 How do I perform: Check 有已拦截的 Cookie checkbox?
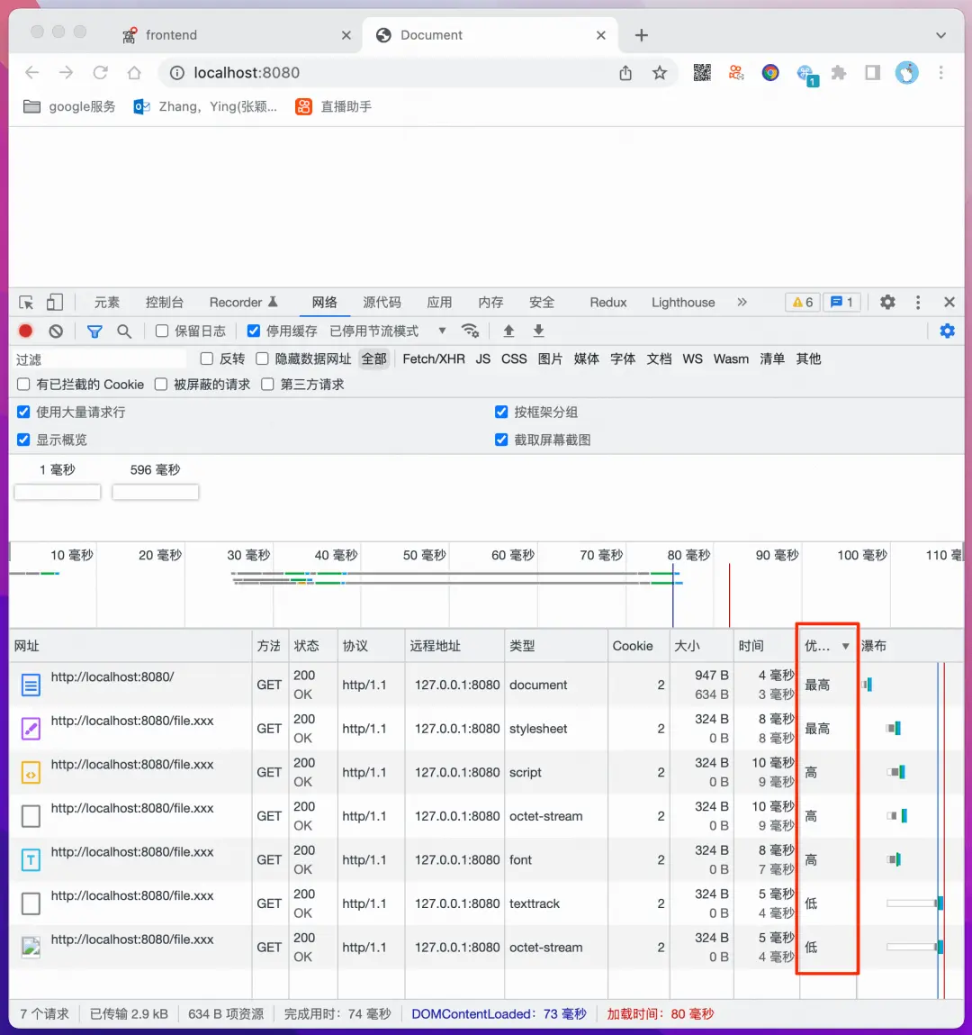coord(23,384)
